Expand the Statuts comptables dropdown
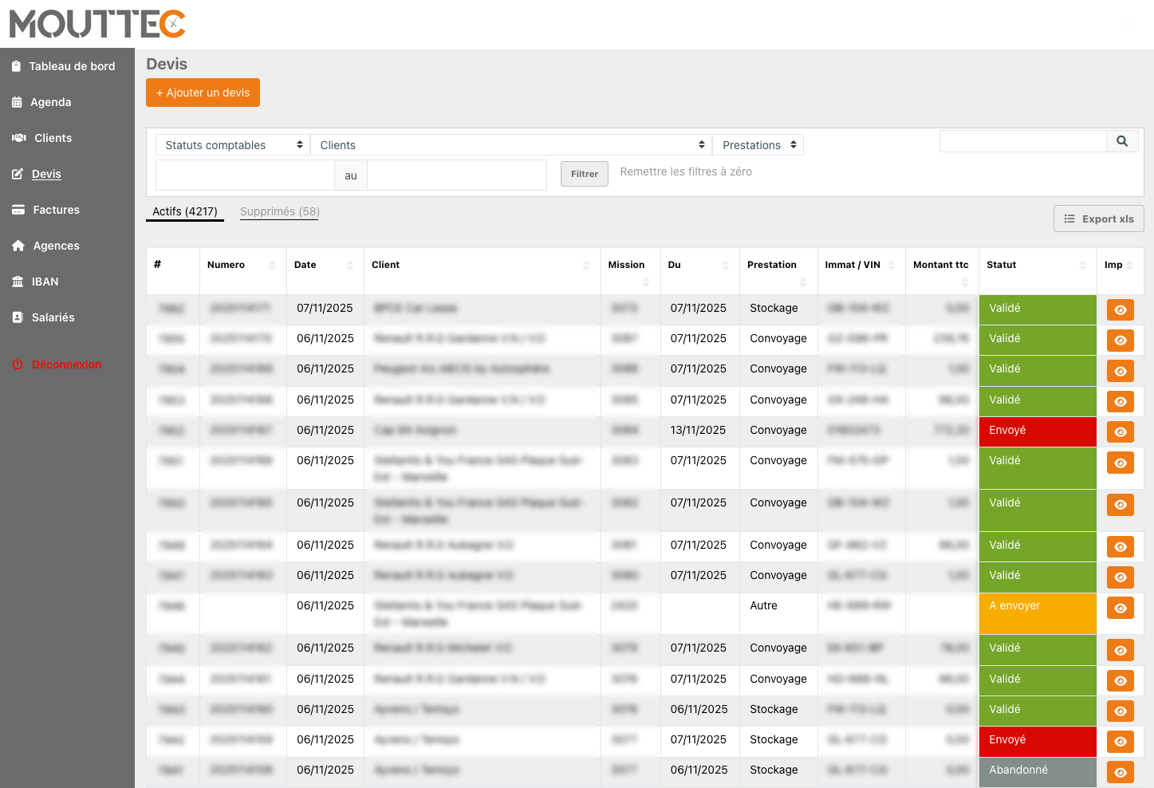This screenshot has height=788, width=1154. point(233,145)
